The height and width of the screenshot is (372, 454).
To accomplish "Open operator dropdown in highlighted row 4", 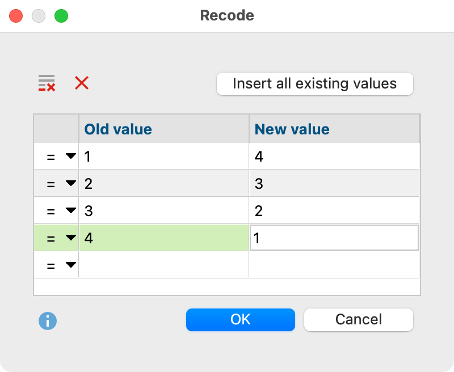I will 70,238.
